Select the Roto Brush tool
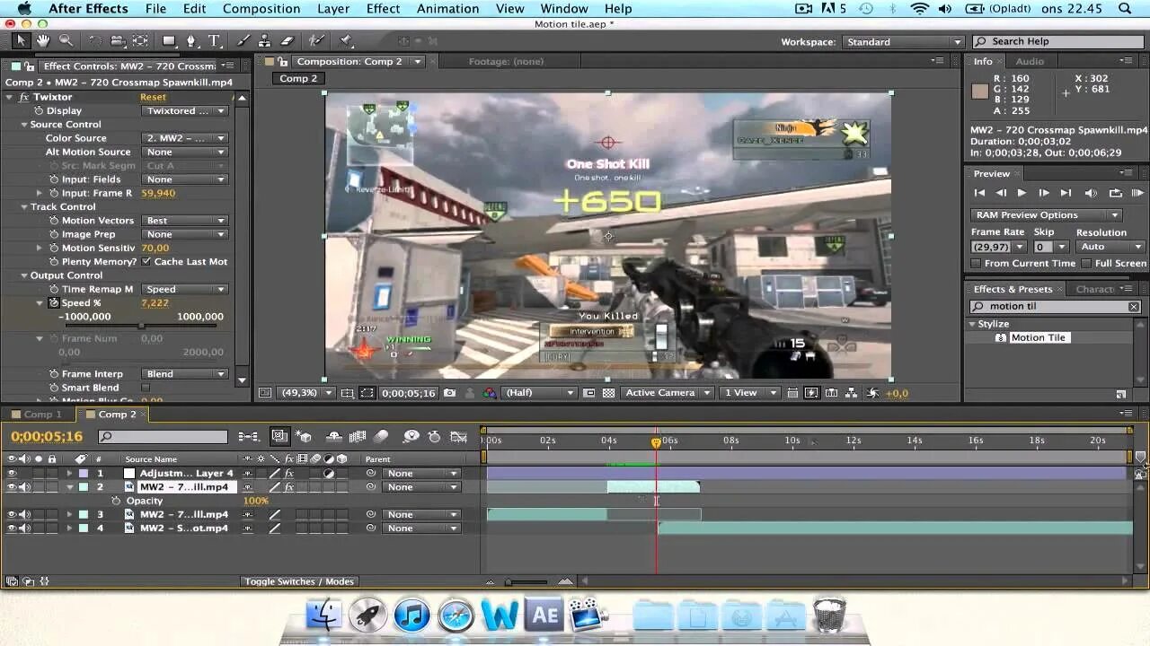 316,41
